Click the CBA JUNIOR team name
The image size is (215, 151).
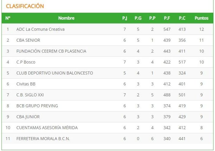[28, 117]
